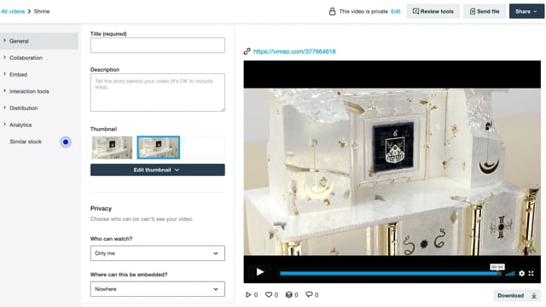Viewport: 546px width, 307px height.
Task: Click the Privacy section heading
Action: [101, 208]
